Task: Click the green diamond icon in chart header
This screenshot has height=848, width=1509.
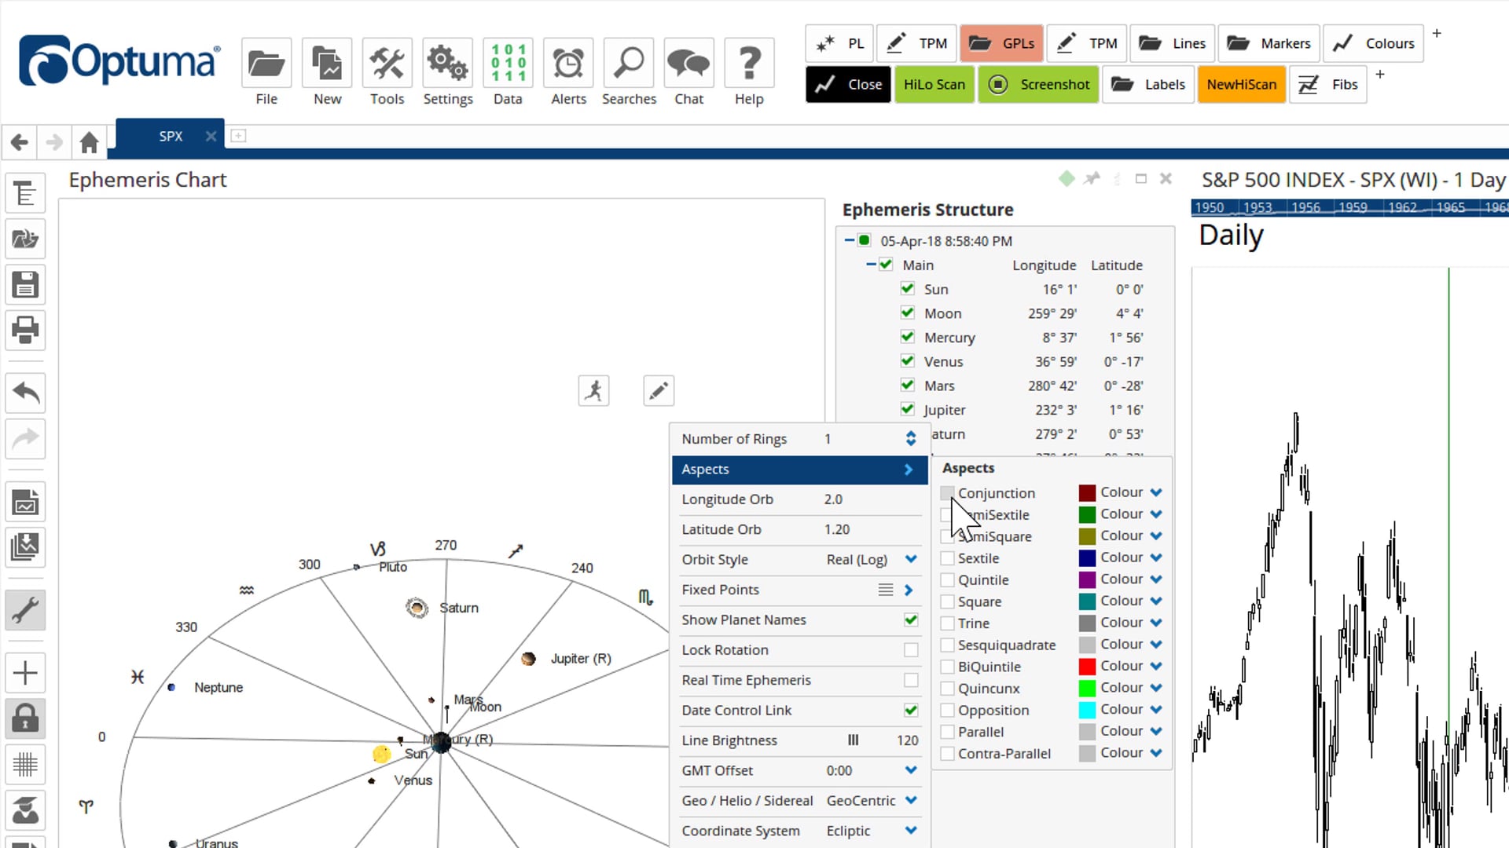Action: [1067, 178]
